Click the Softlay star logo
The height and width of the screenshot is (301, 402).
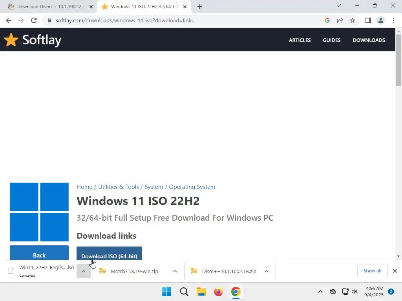tap(11, 40)
